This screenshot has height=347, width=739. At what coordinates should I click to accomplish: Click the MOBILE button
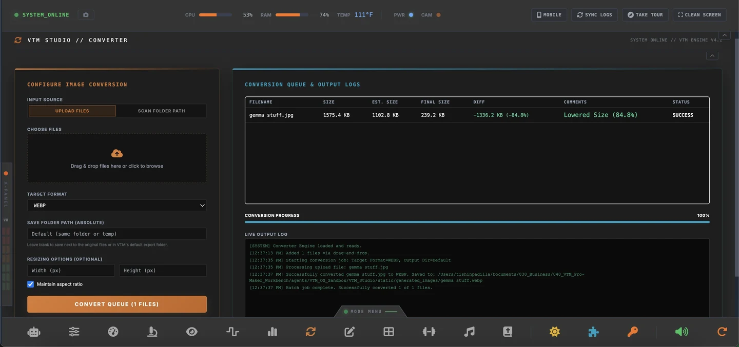(549, 15)
